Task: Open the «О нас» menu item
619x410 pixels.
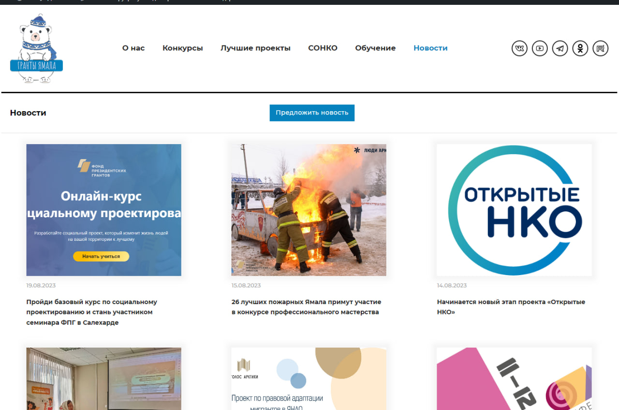Action: (x=133, y=48)
